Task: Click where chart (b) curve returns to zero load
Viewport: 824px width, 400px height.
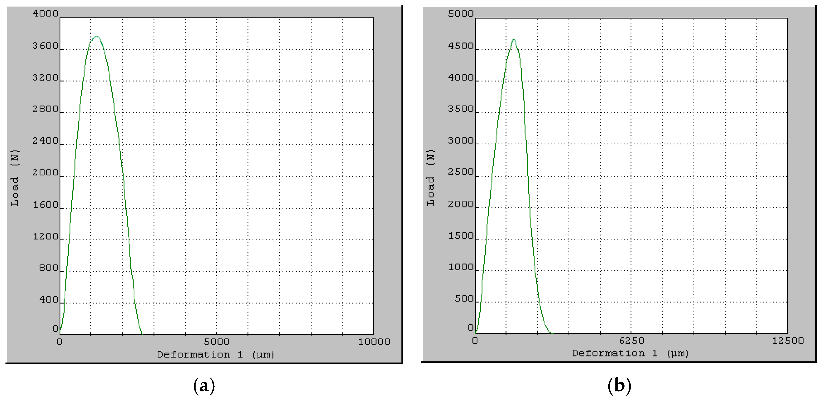Action: 552,333
